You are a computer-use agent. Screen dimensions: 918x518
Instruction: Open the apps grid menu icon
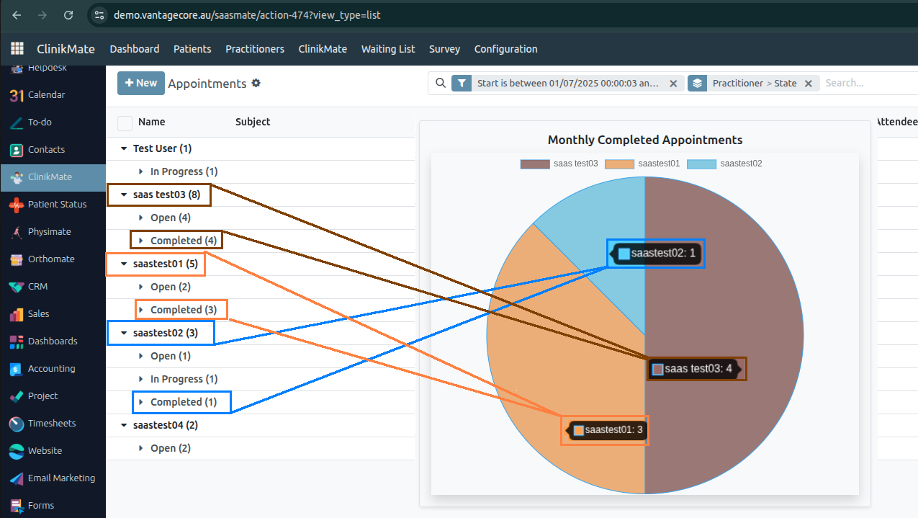tap(17, 49)
